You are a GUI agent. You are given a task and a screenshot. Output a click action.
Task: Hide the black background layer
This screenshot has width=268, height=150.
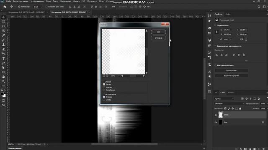click(216, 122)
